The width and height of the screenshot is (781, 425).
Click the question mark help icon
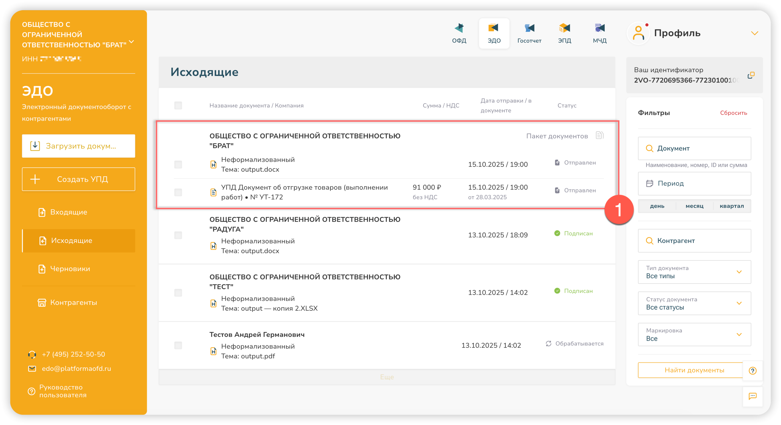point(753,371)
